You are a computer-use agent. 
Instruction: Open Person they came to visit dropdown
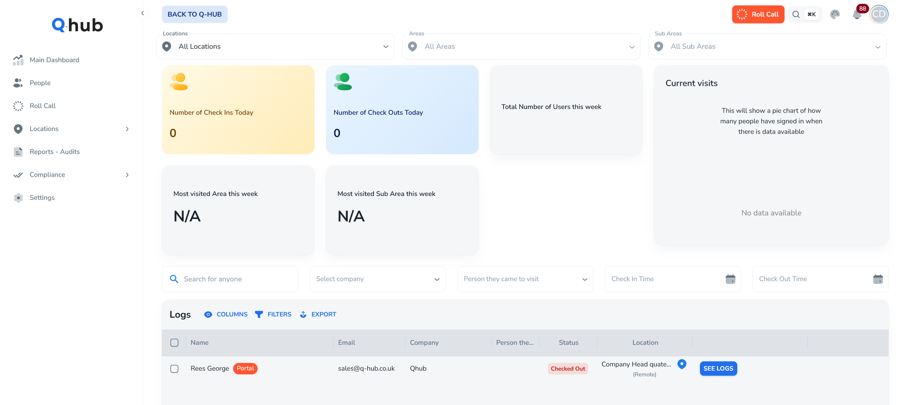[525, 279]
